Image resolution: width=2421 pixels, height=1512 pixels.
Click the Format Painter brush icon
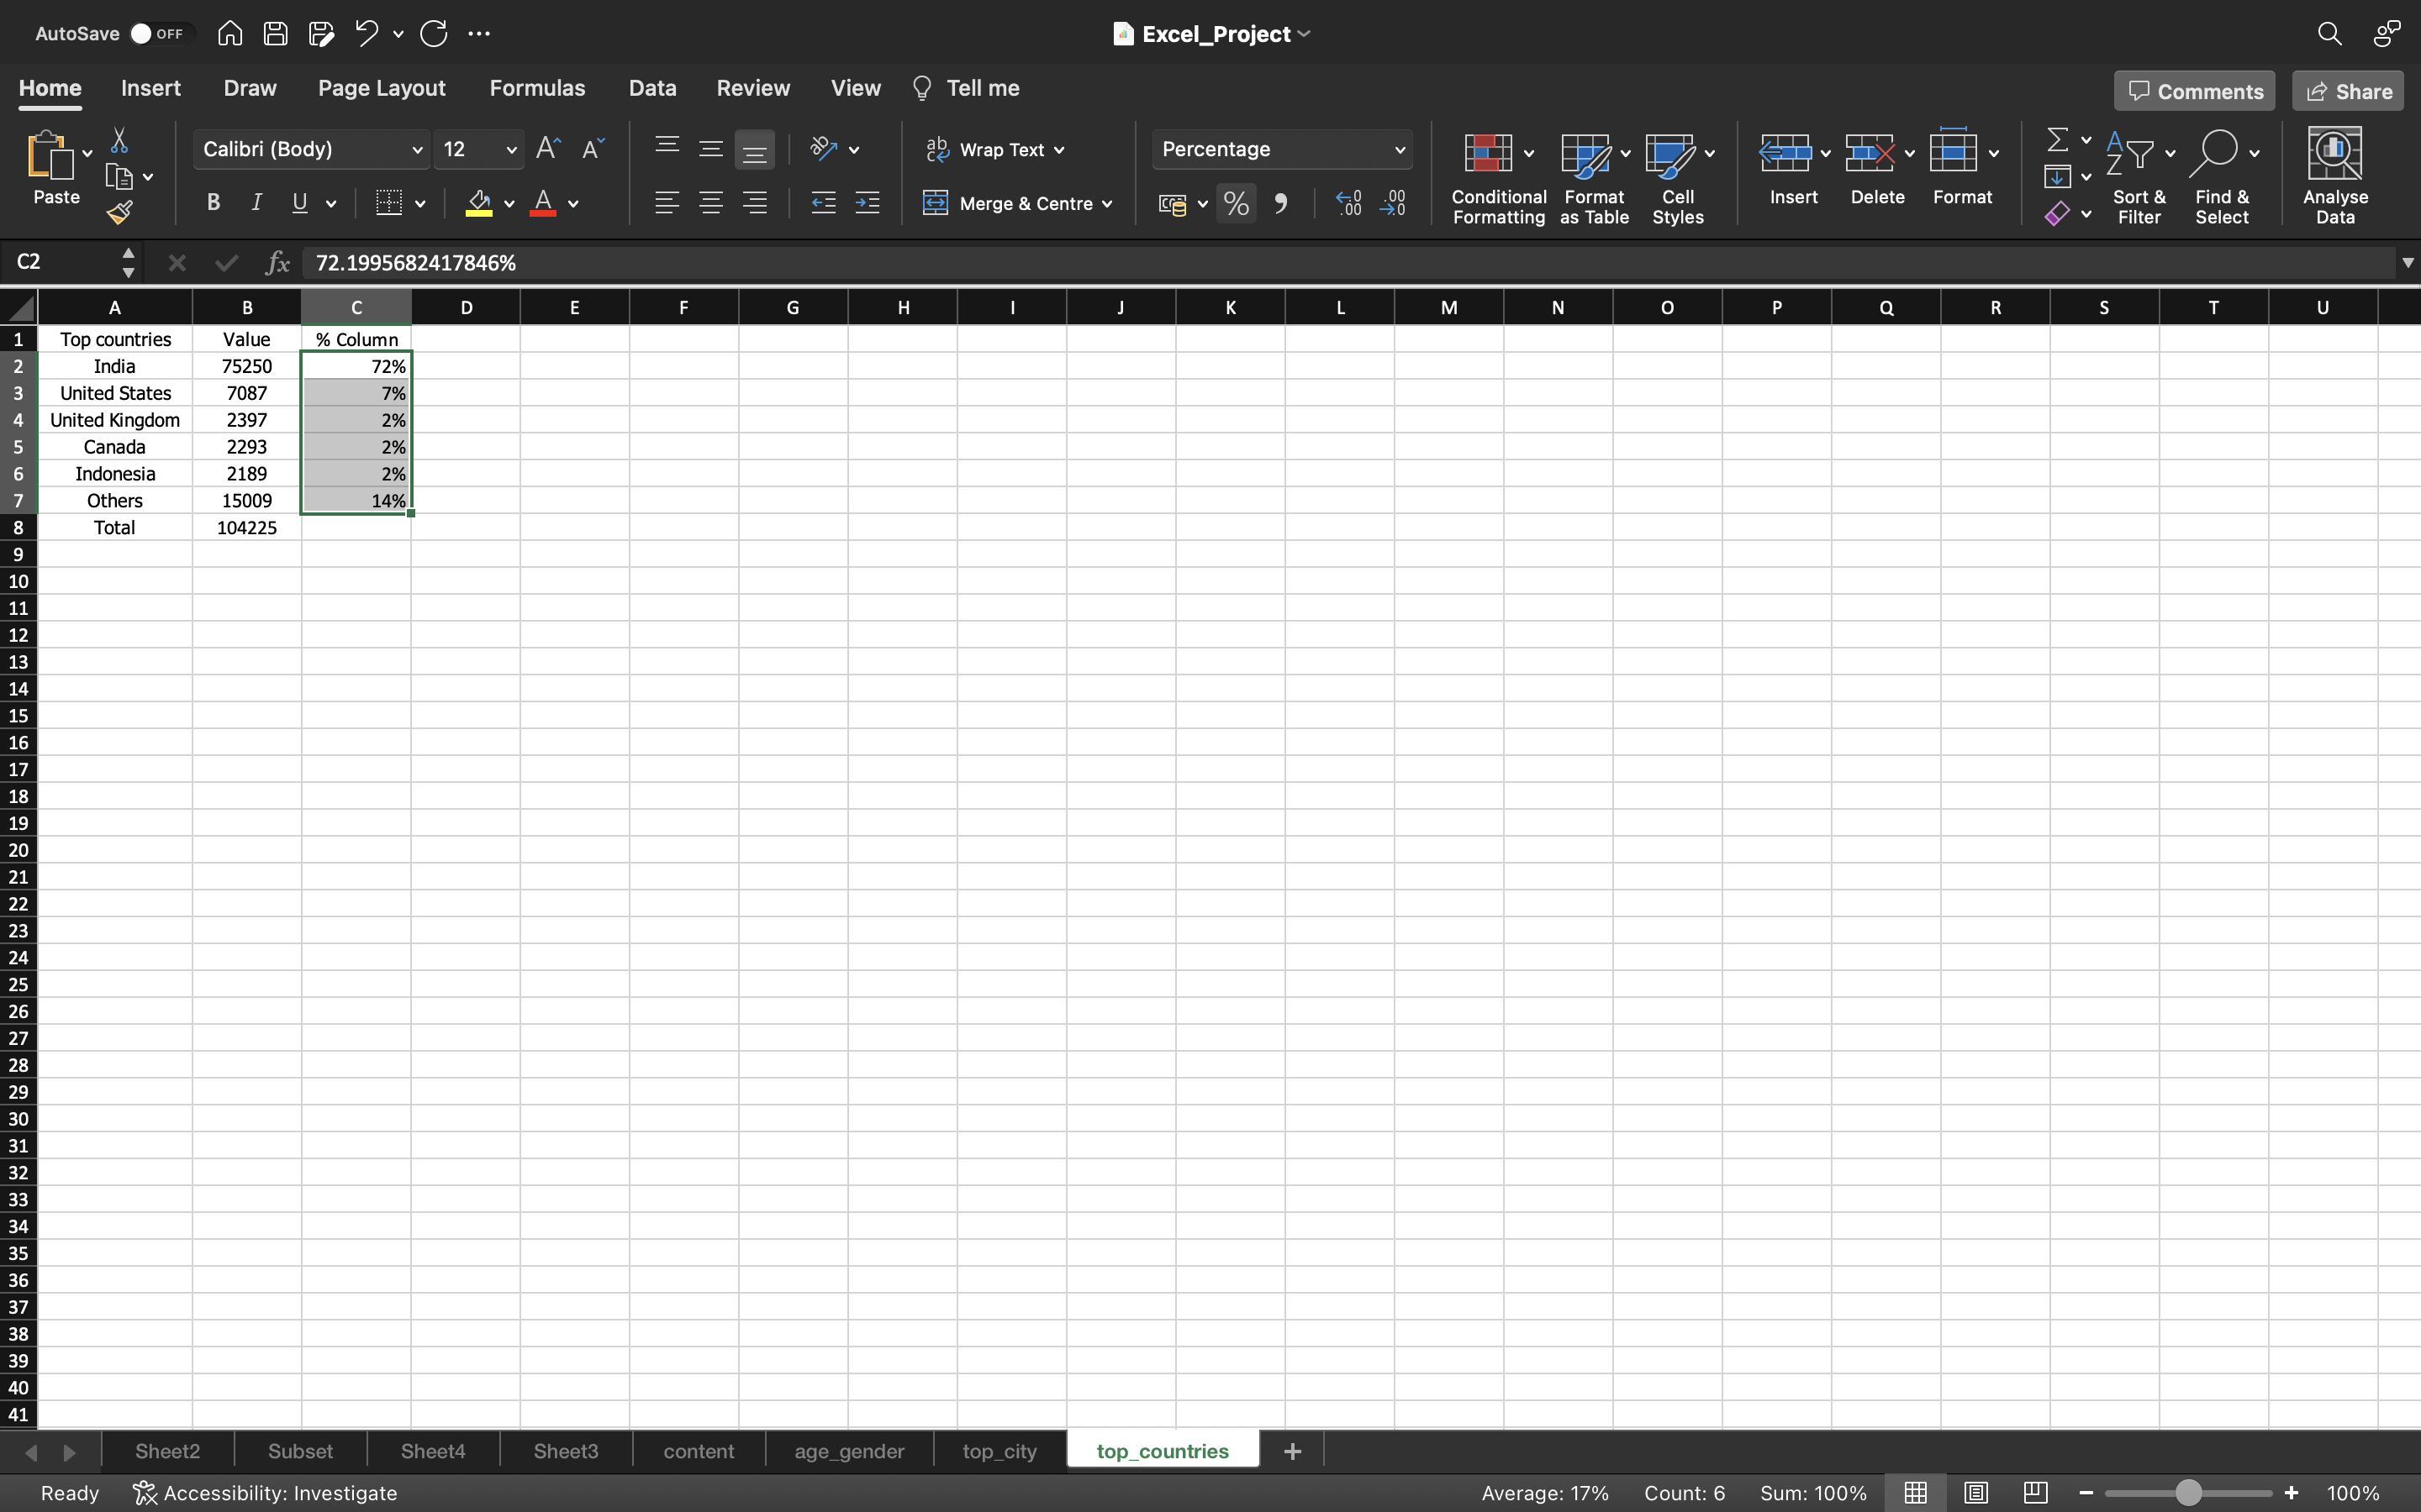point(119,212)
